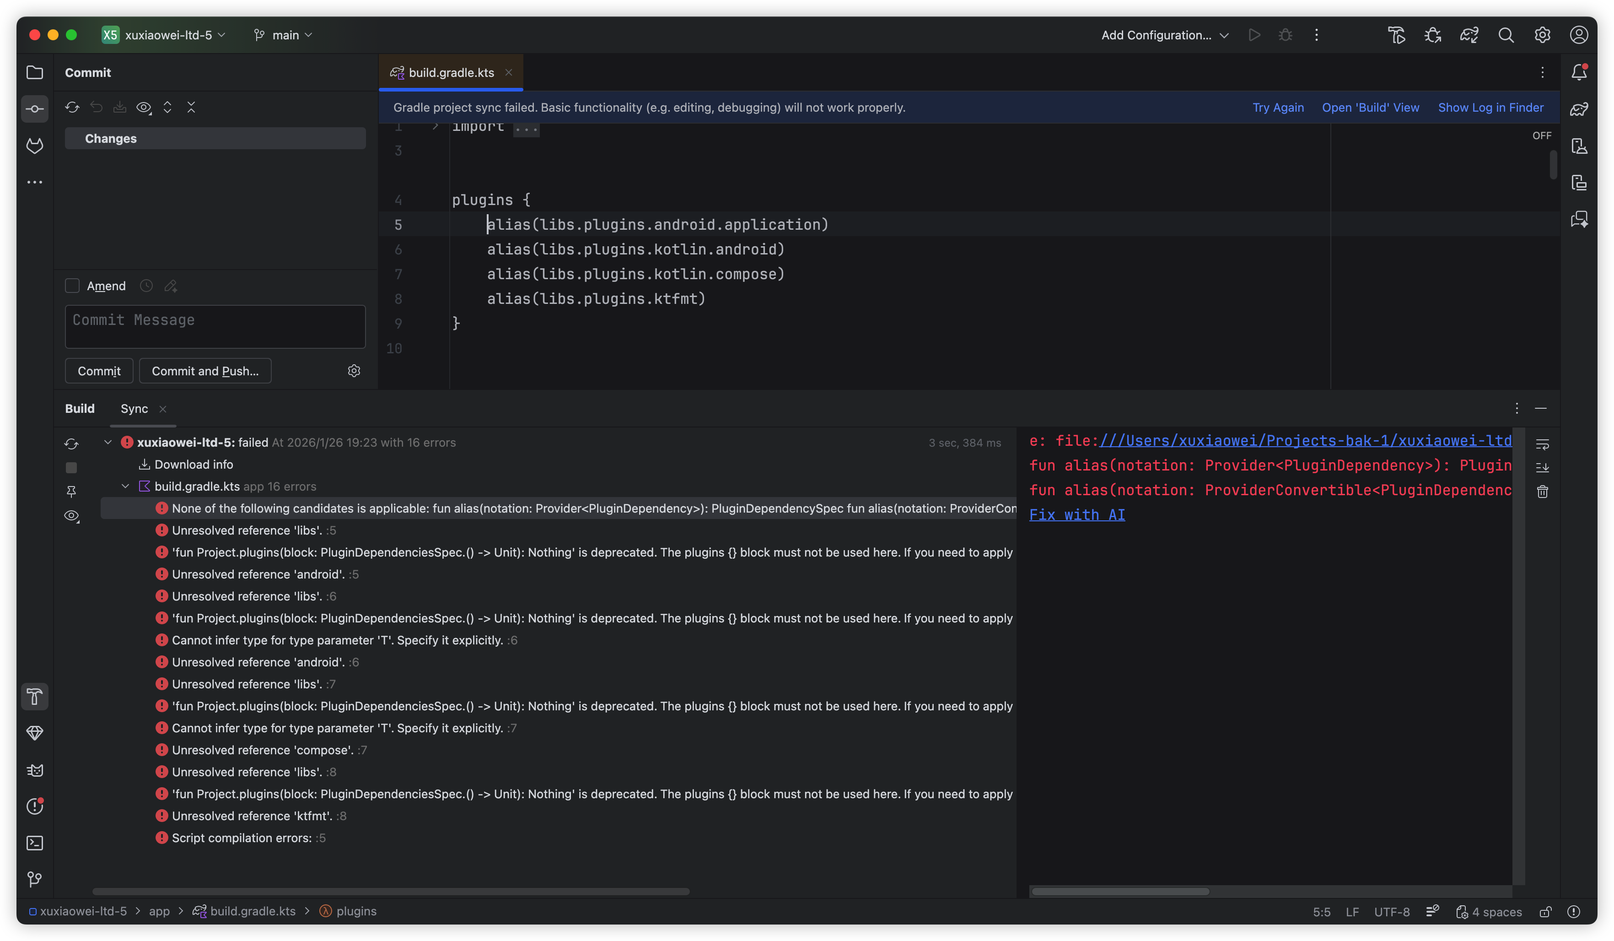Open the Notifications bell
The height and width of the screenshot is (941, 1614).
(x=1579, y=72)
